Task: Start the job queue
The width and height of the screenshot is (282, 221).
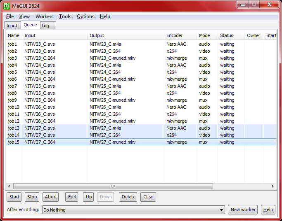Action: (x=14, y=197)
